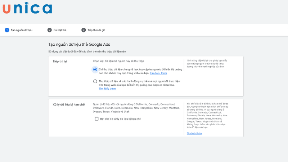Click the Unica logo
The height and width of the screenshot is (162, 288).
[27, 8]
